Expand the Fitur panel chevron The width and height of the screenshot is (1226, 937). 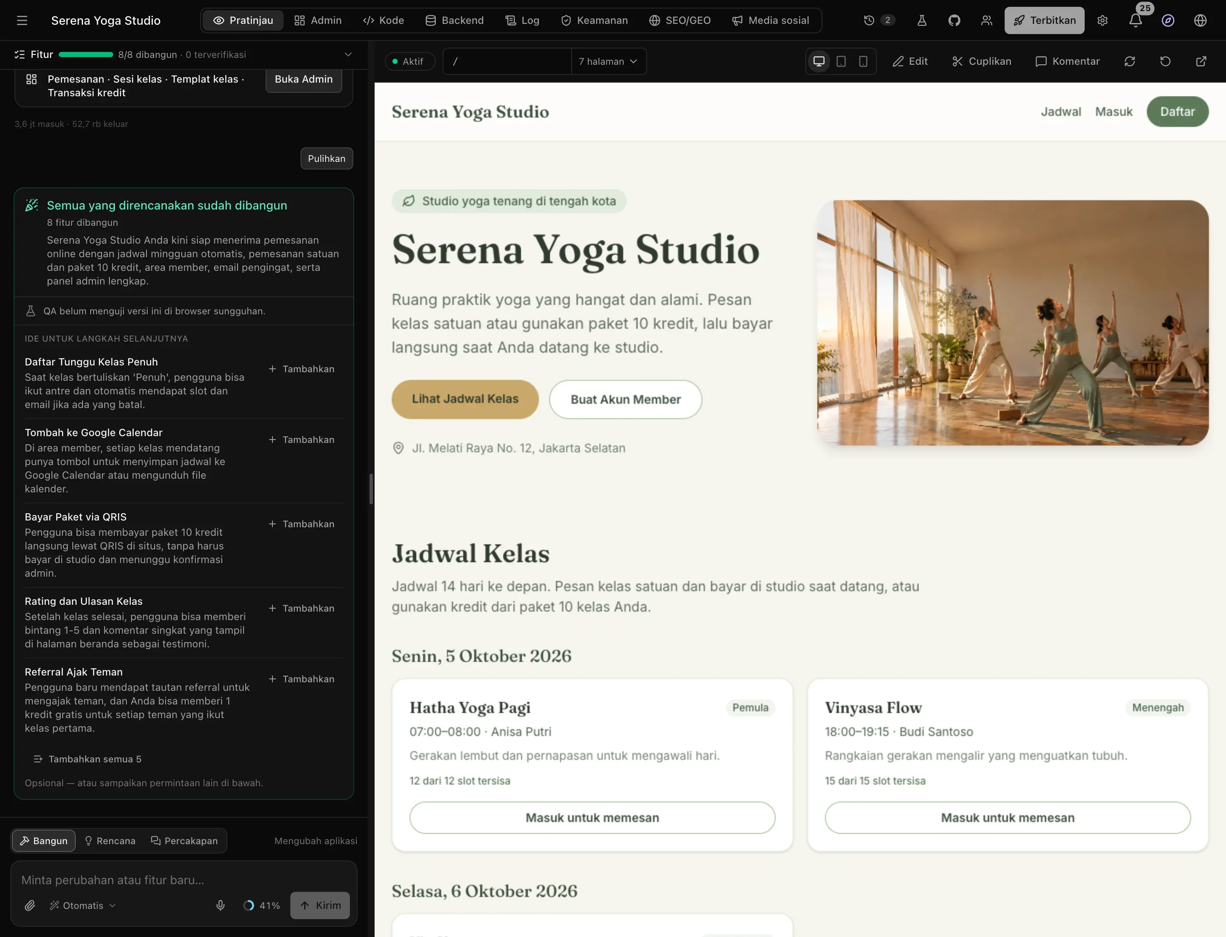point(348,55)
